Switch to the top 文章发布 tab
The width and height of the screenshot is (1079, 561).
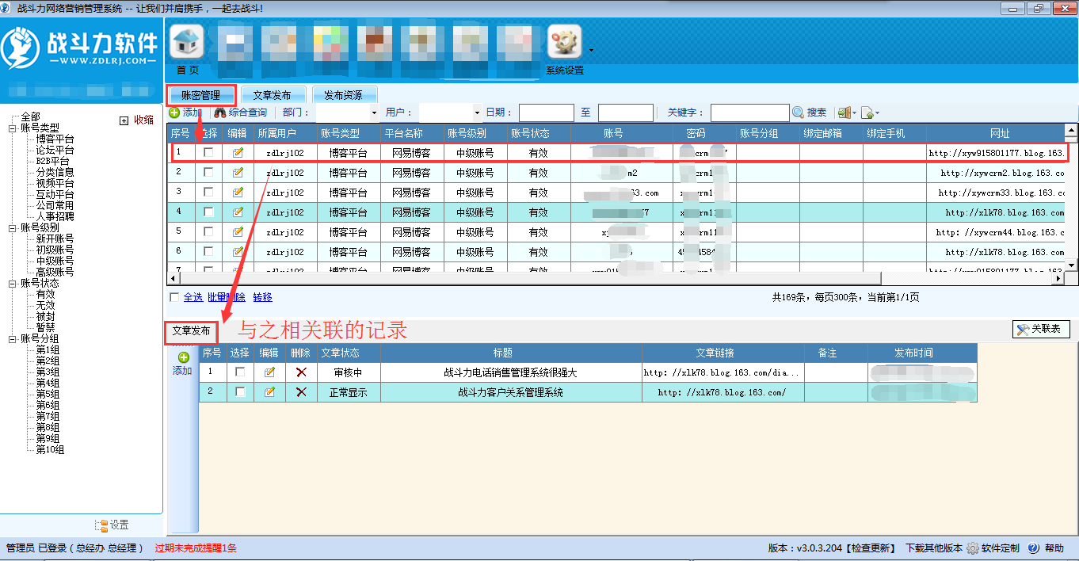click(x=272, y=95)
